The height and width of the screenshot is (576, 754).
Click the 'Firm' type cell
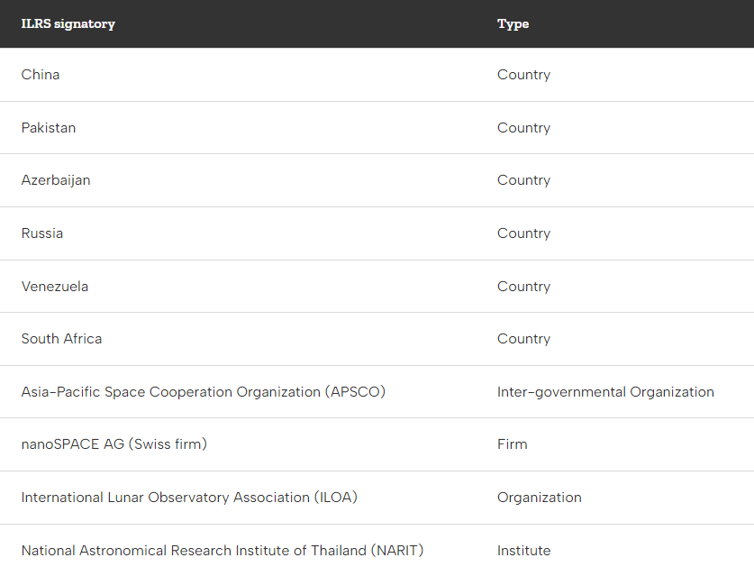coord(512,444)
